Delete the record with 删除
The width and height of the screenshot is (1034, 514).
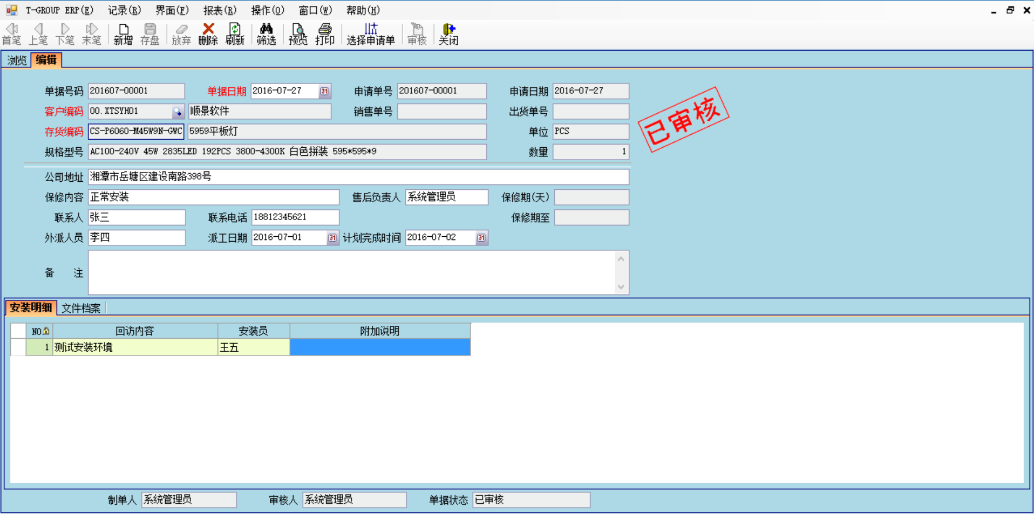click(208, 34)
